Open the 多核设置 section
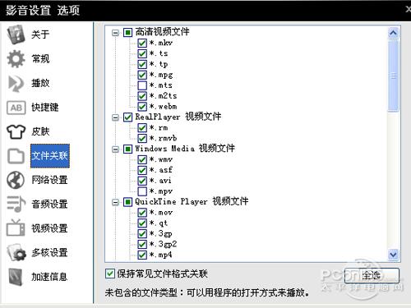This screenshot has height=308, width=411. tap(49, 252)
